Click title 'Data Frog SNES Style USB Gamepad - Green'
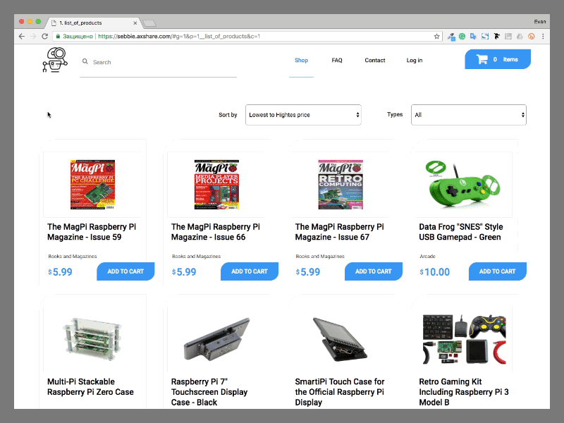Screen dimensions: 564x423 (x=461, y=232)
